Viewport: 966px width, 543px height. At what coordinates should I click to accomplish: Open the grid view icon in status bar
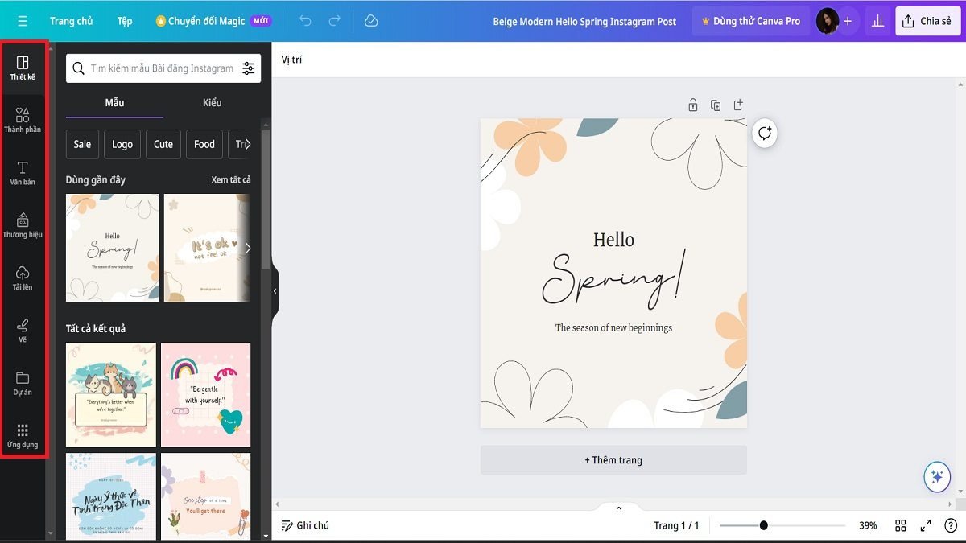coord(901,525)
